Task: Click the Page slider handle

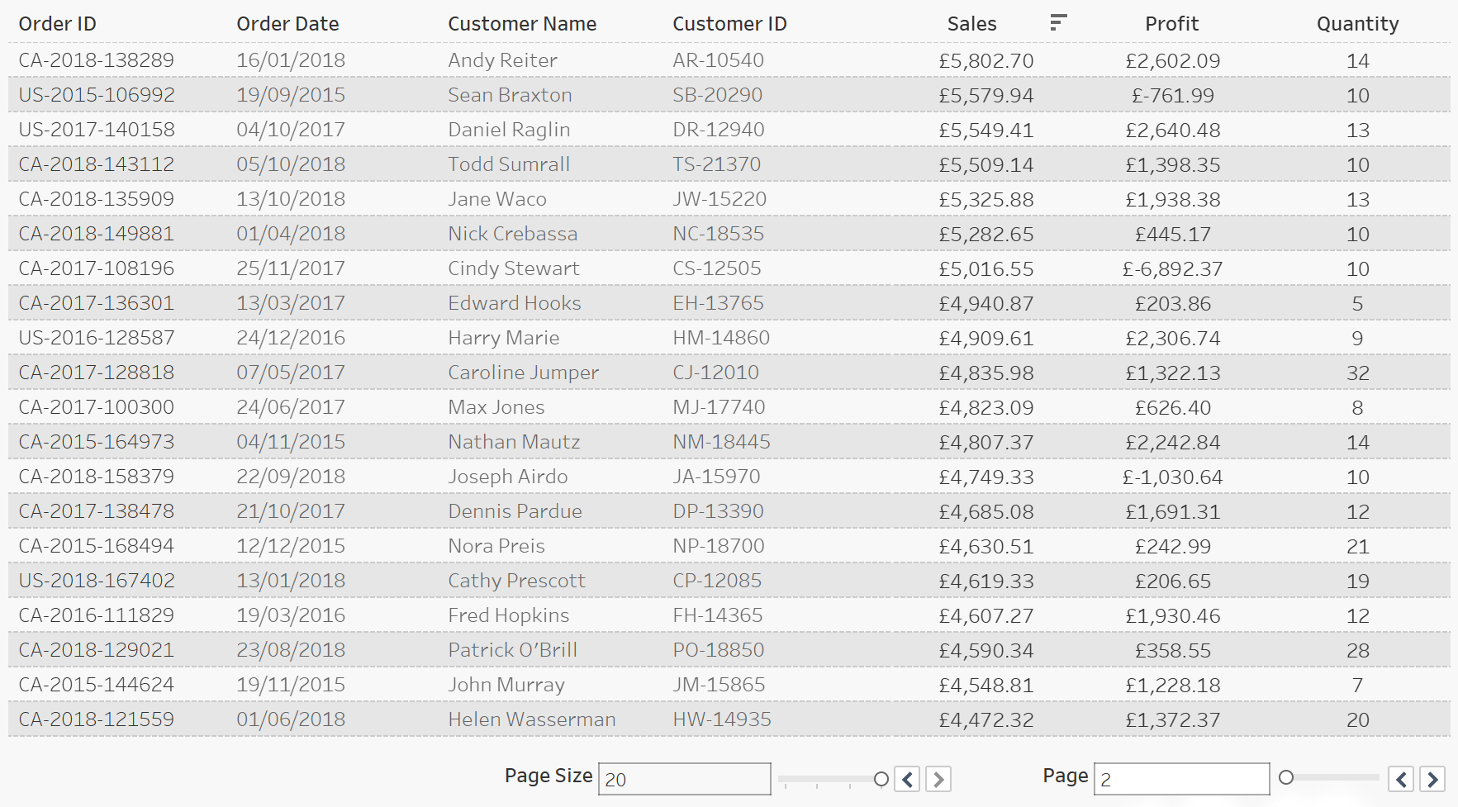Action: pyautogui.click(x=1286, y=777)
